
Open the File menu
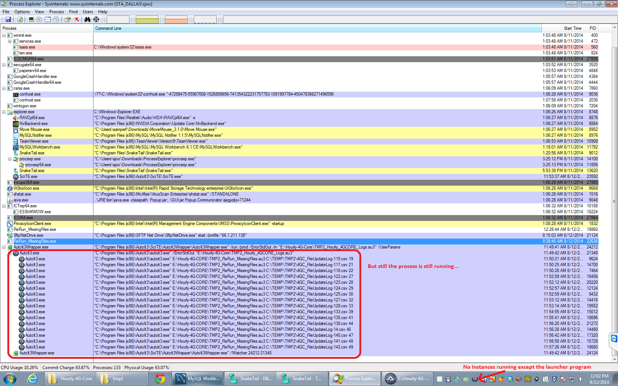point(6,12)
